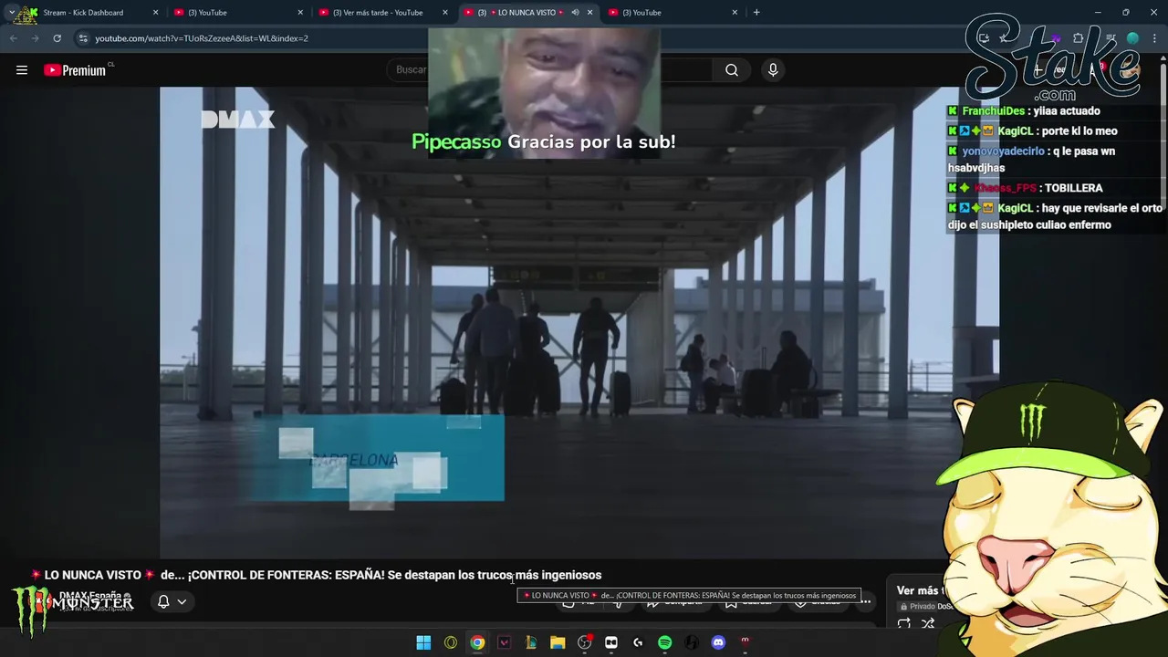Go forward in browser history
The image size is (1168, 657).
[x=35, y=38]
